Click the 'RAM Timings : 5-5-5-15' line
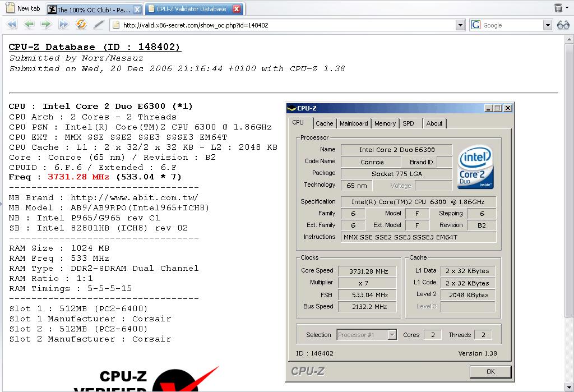This screenshot has height=392, width=574. click(x=70, y=289)
